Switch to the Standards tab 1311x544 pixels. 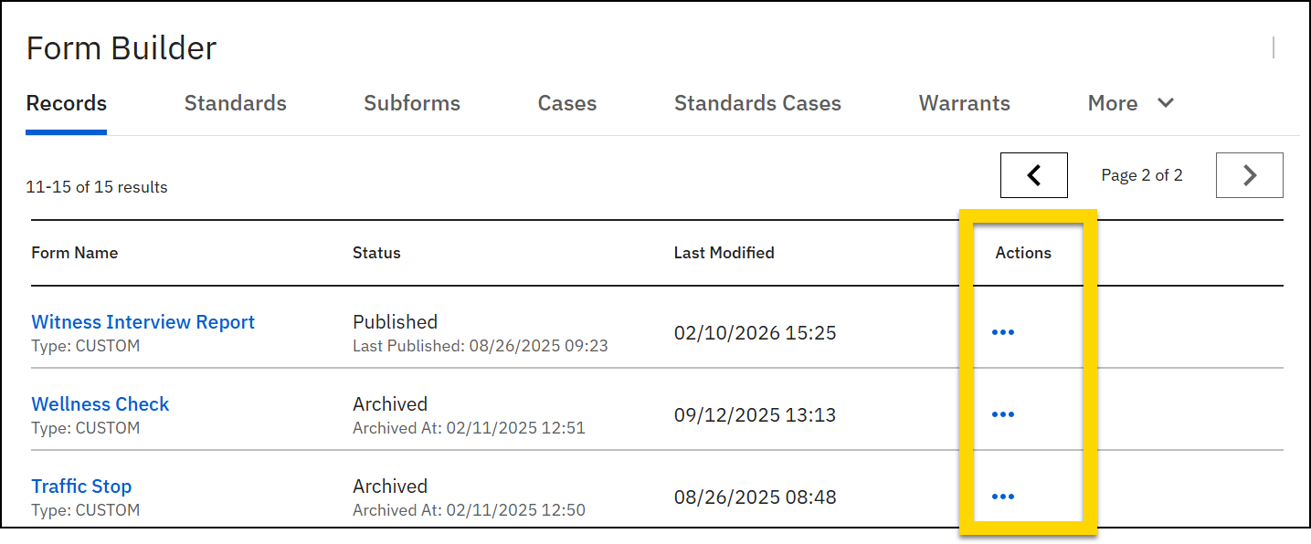(x=235, y=103)
